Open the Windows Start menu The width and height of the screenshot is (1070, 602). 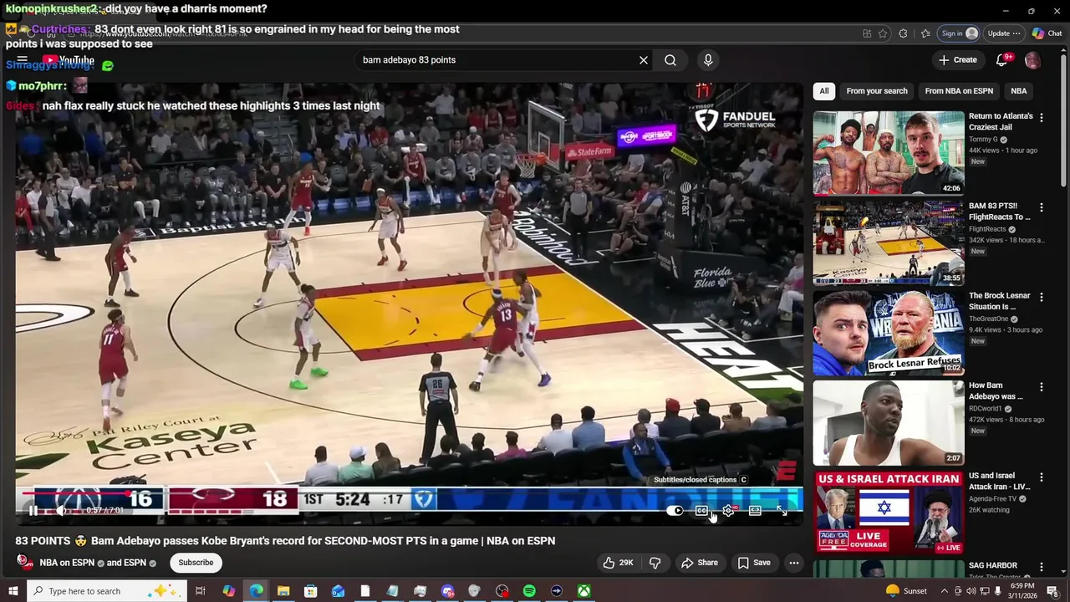(13, 591)
